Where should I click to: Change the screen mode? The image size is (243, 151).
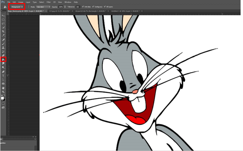(3, 107)
